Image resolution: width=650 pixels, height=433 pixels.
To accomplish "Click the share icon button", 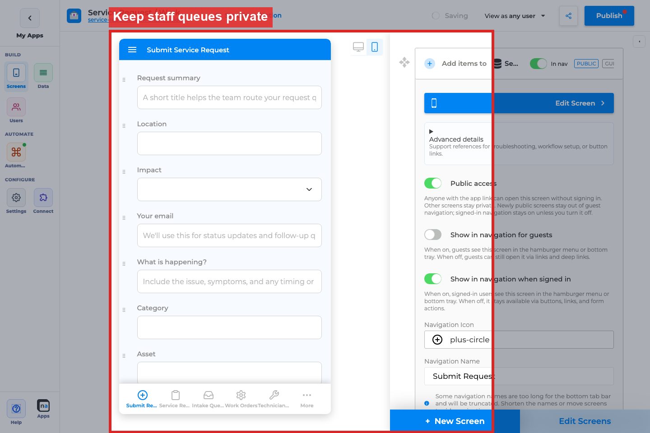I will 568,16.
